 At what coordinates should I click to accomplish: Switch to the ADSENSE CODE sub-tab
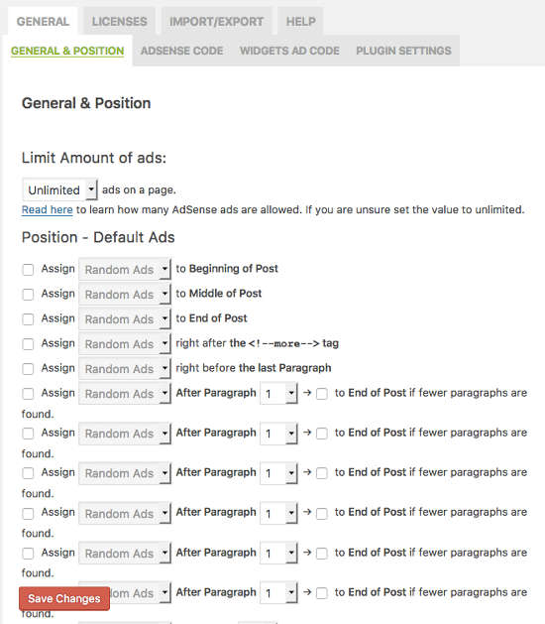coord(181,51)
